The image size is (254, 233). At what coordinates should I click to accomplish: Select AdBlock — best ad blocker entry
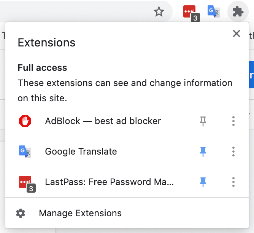coord(103,121)
